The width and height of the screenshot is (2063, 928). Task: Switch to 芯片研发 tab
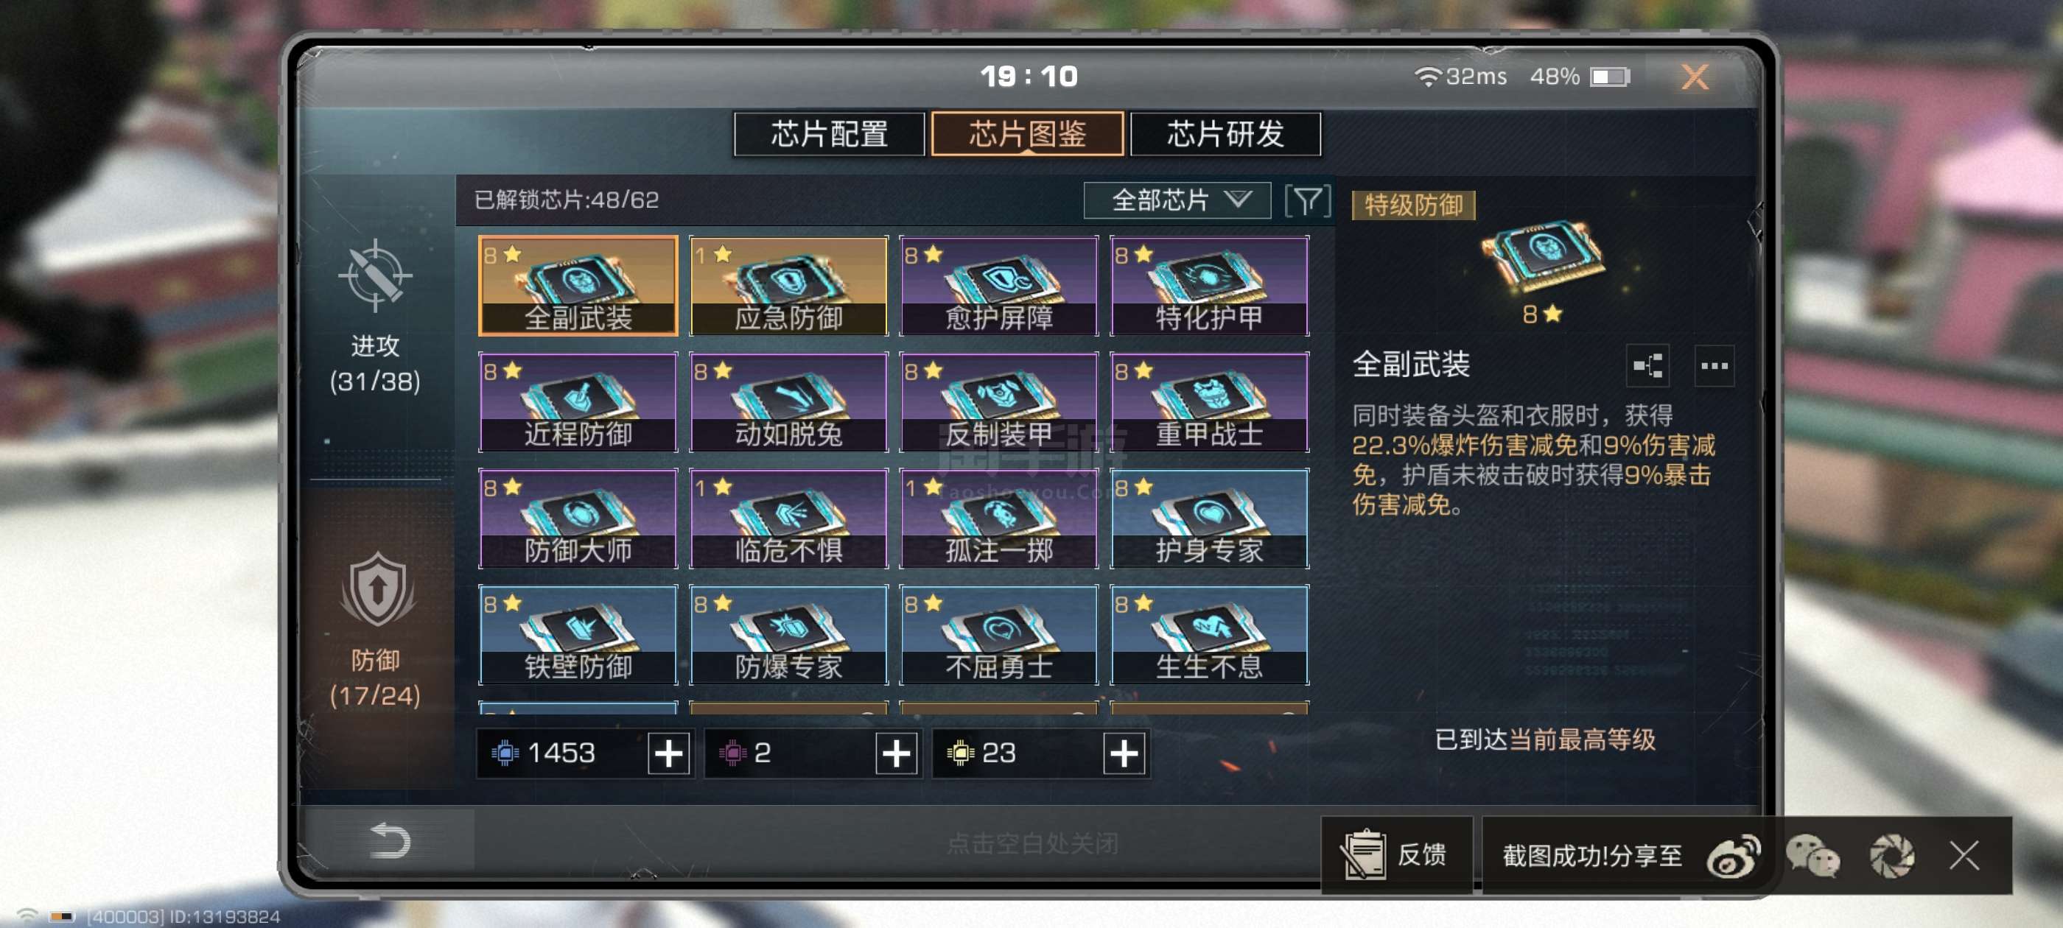1225,134
